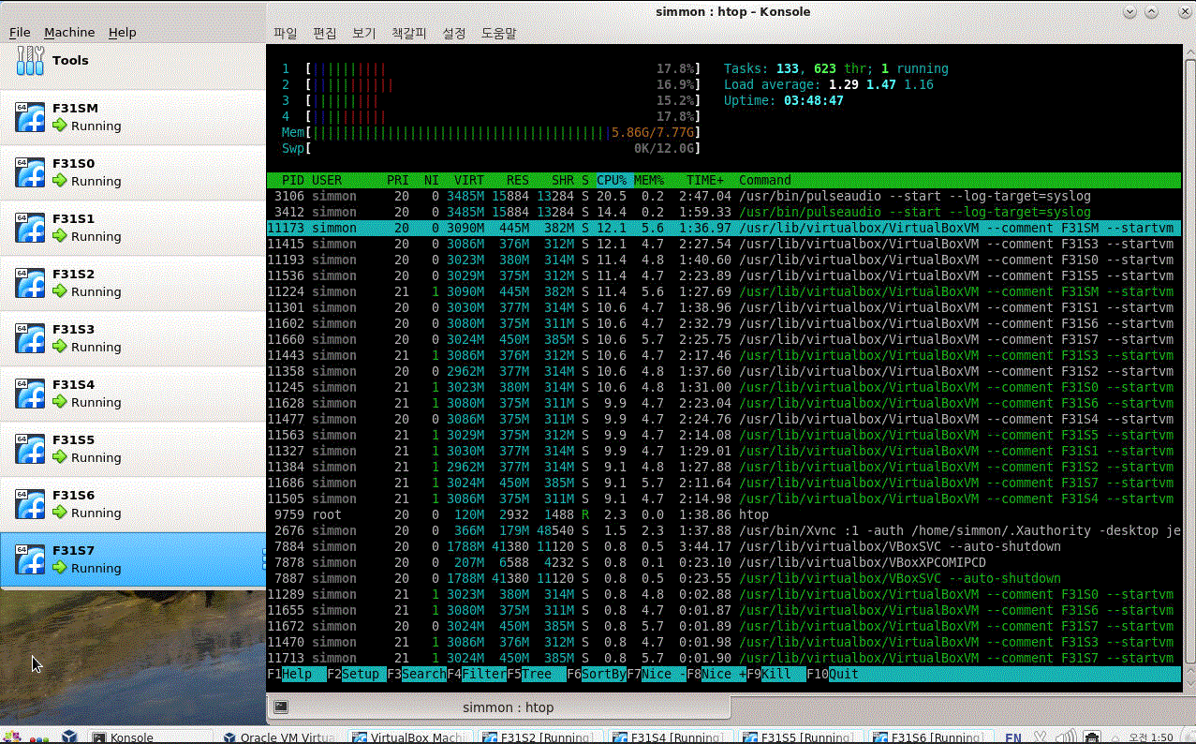Click the terminal icon in Konsole tab bar
1196x744 pixels.
(280, 707)
